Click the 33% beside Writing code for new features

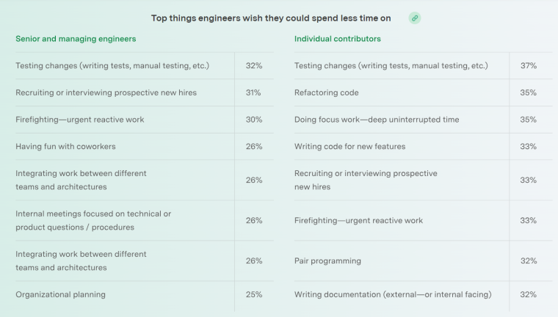coord(529,146)
